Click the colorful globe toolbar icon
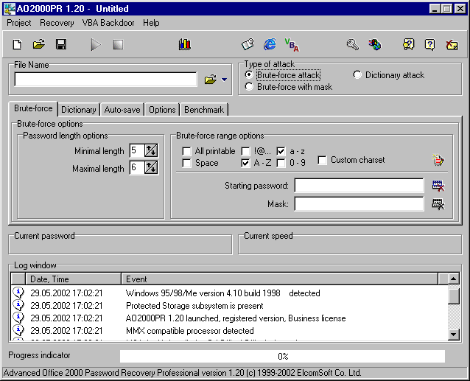The width and height of the screenshot is (470, 381). coord(375,45)
